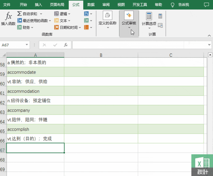Viewport: 213px width, 176px height.
Task: Select row 67 header
Action: [3, 148]
